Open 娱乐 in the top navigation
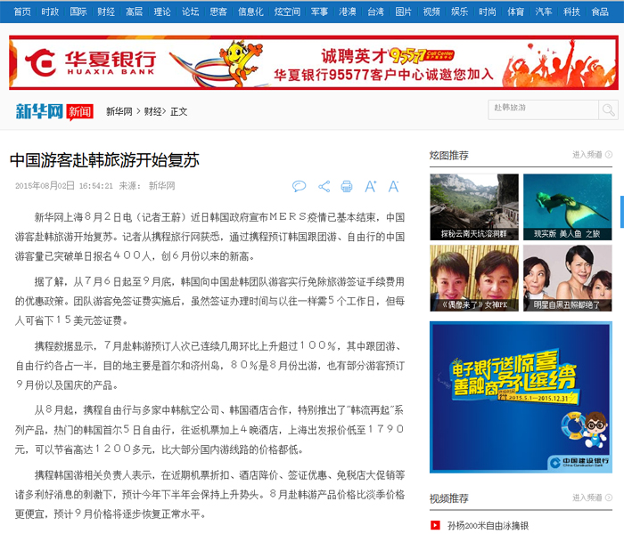Screen dimensions: 624x534 tap(460, 12)
